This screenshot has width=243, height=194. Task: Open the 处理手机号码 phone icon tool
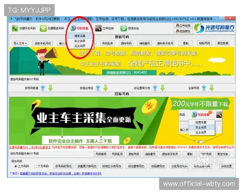tap(24, 28)
